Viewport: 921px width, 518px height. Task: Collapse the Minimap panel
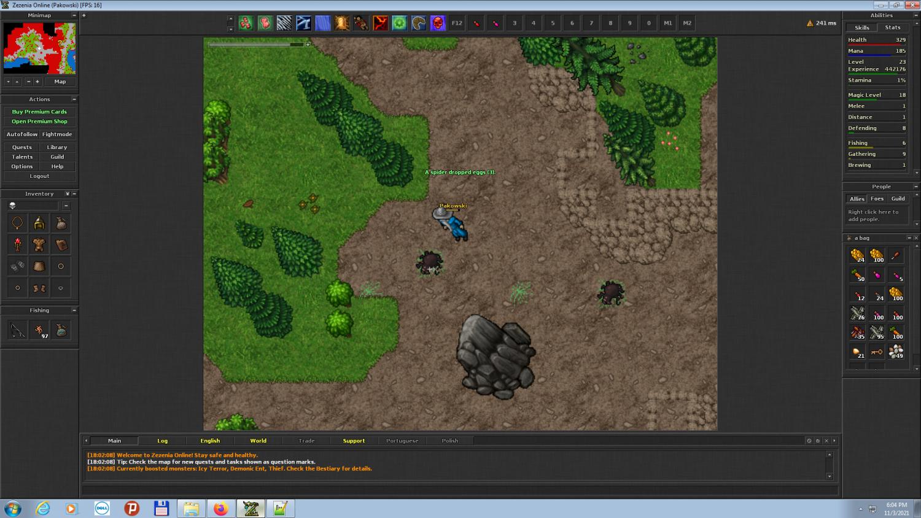tap(74, 15)
